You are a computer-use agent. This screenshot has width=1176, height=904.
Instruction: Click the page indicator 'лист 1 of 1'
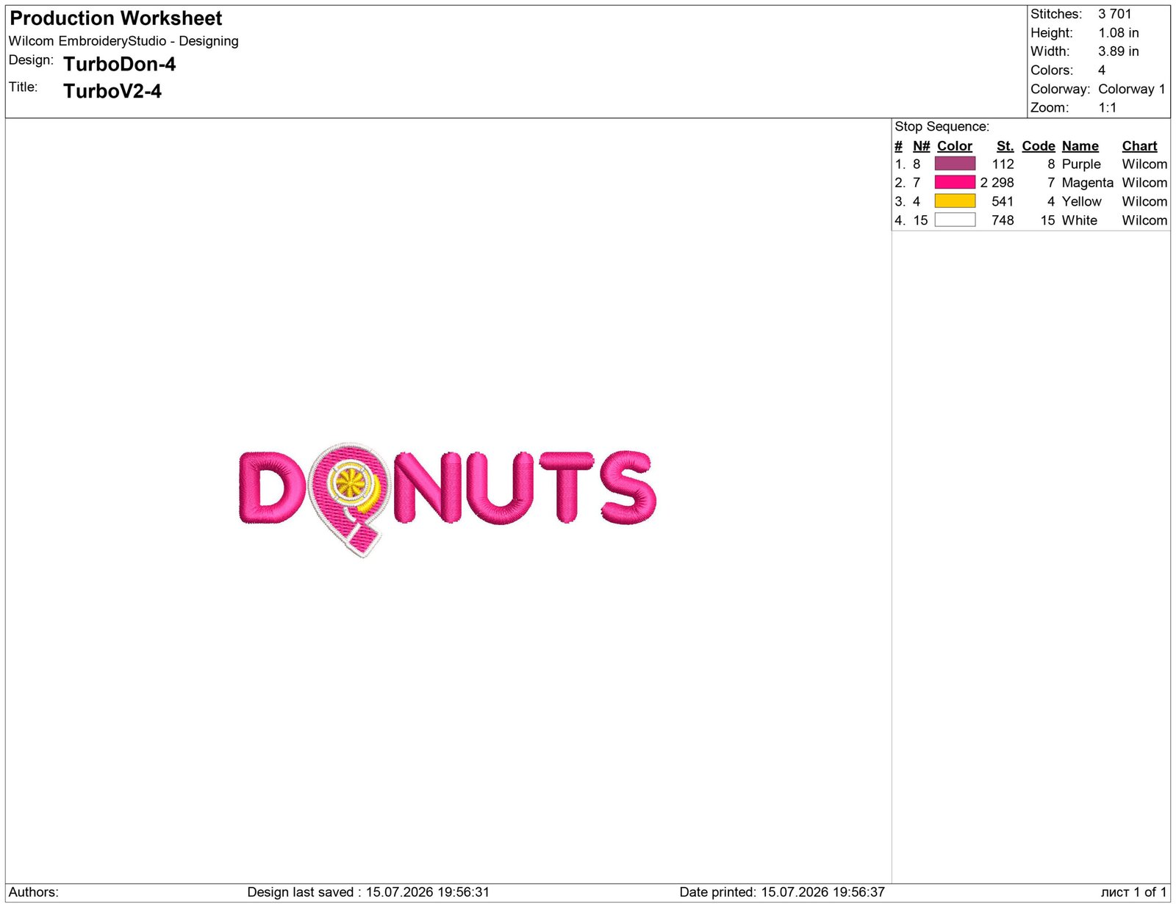pyautogui.click(x=1133, y=892)
